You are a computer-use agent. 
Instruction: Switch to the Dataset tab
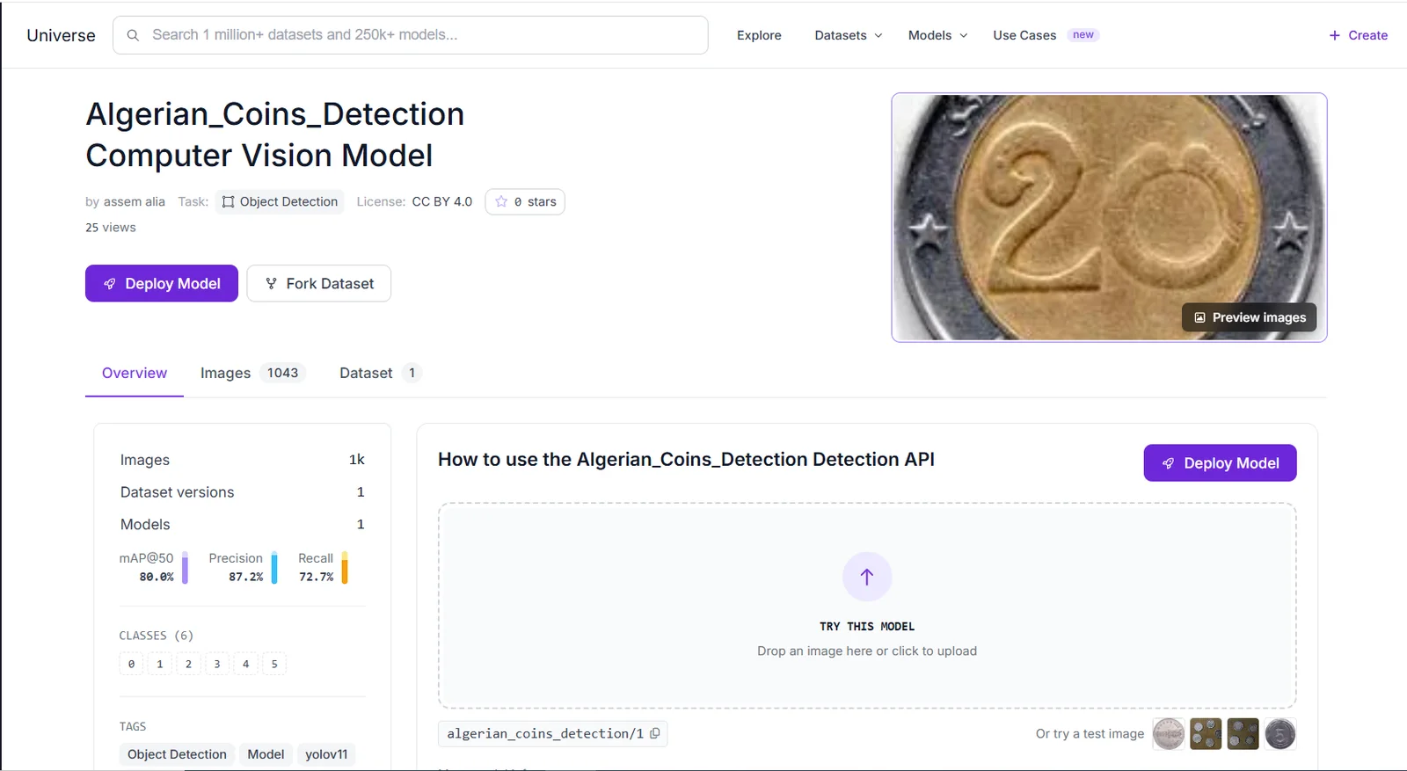[380, 373]
